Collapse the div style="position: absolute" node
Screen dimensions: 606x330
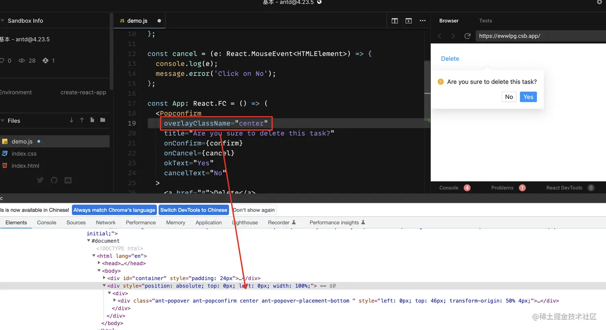[x=104, y=286]
